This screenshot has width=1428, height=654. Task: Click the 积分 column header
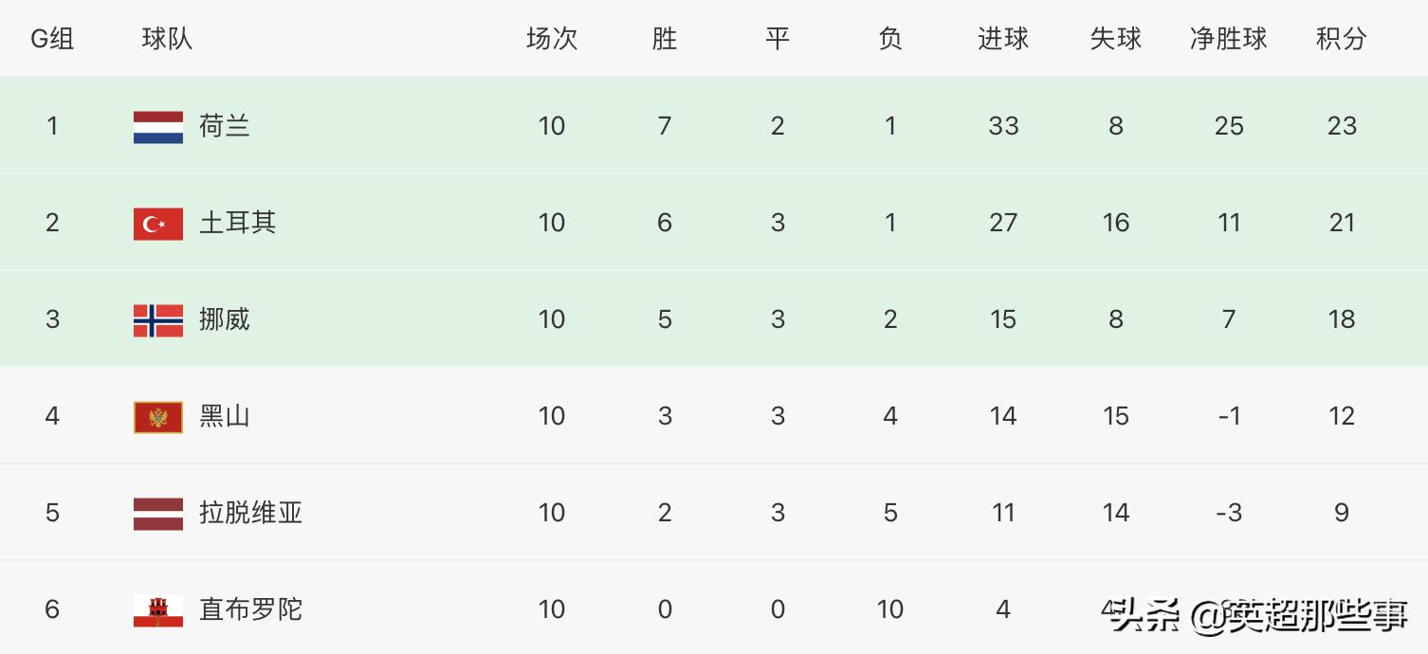[x=1342, y=39]
